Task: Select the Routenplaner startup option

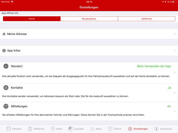Action: (x=89, y=19)
